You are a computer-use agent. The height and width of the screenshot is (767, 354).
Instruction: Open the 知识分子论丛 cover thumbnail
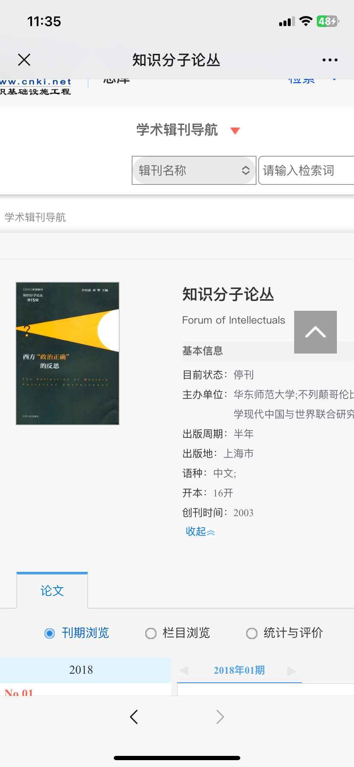point(68,354)
